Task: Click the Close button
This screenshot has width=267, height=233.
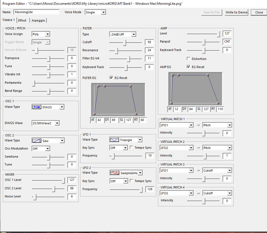Action: [259, 12]
